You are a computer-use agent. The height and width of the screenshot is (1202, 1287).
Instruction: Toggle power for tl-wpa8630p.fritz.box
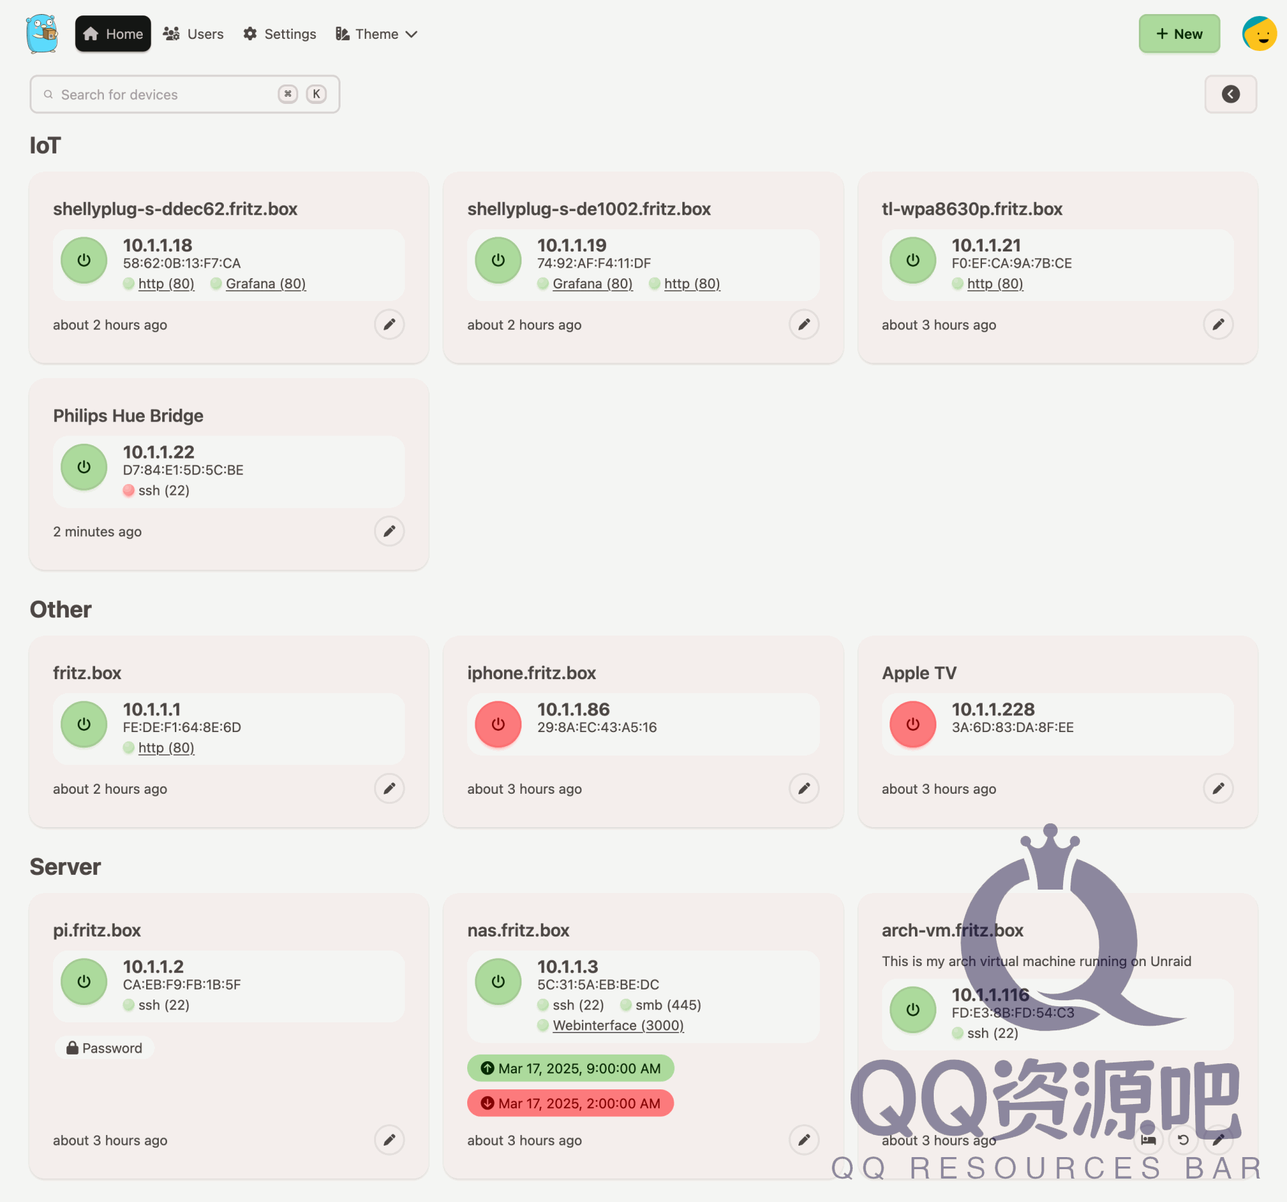pos(912,260)
